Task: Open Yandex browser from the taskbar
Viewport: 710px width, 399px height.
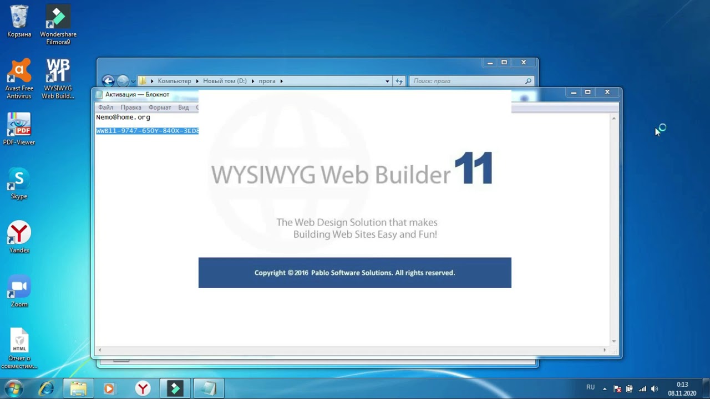Action: [143, 388]
